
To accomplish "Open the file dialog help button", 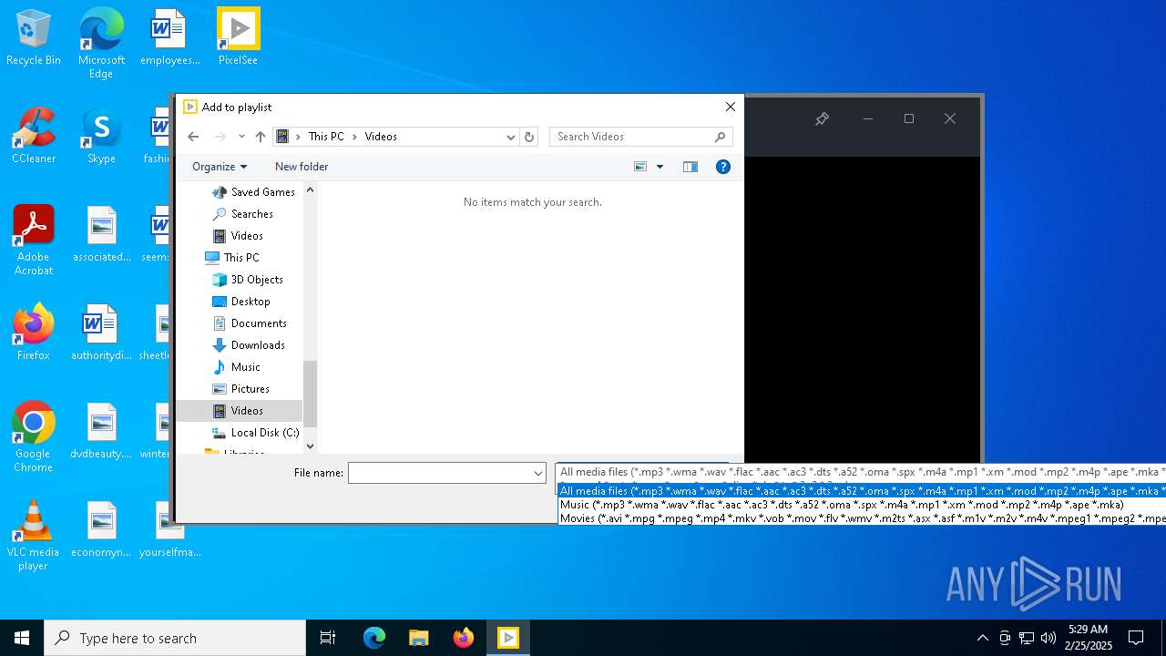I will [723, 167].
